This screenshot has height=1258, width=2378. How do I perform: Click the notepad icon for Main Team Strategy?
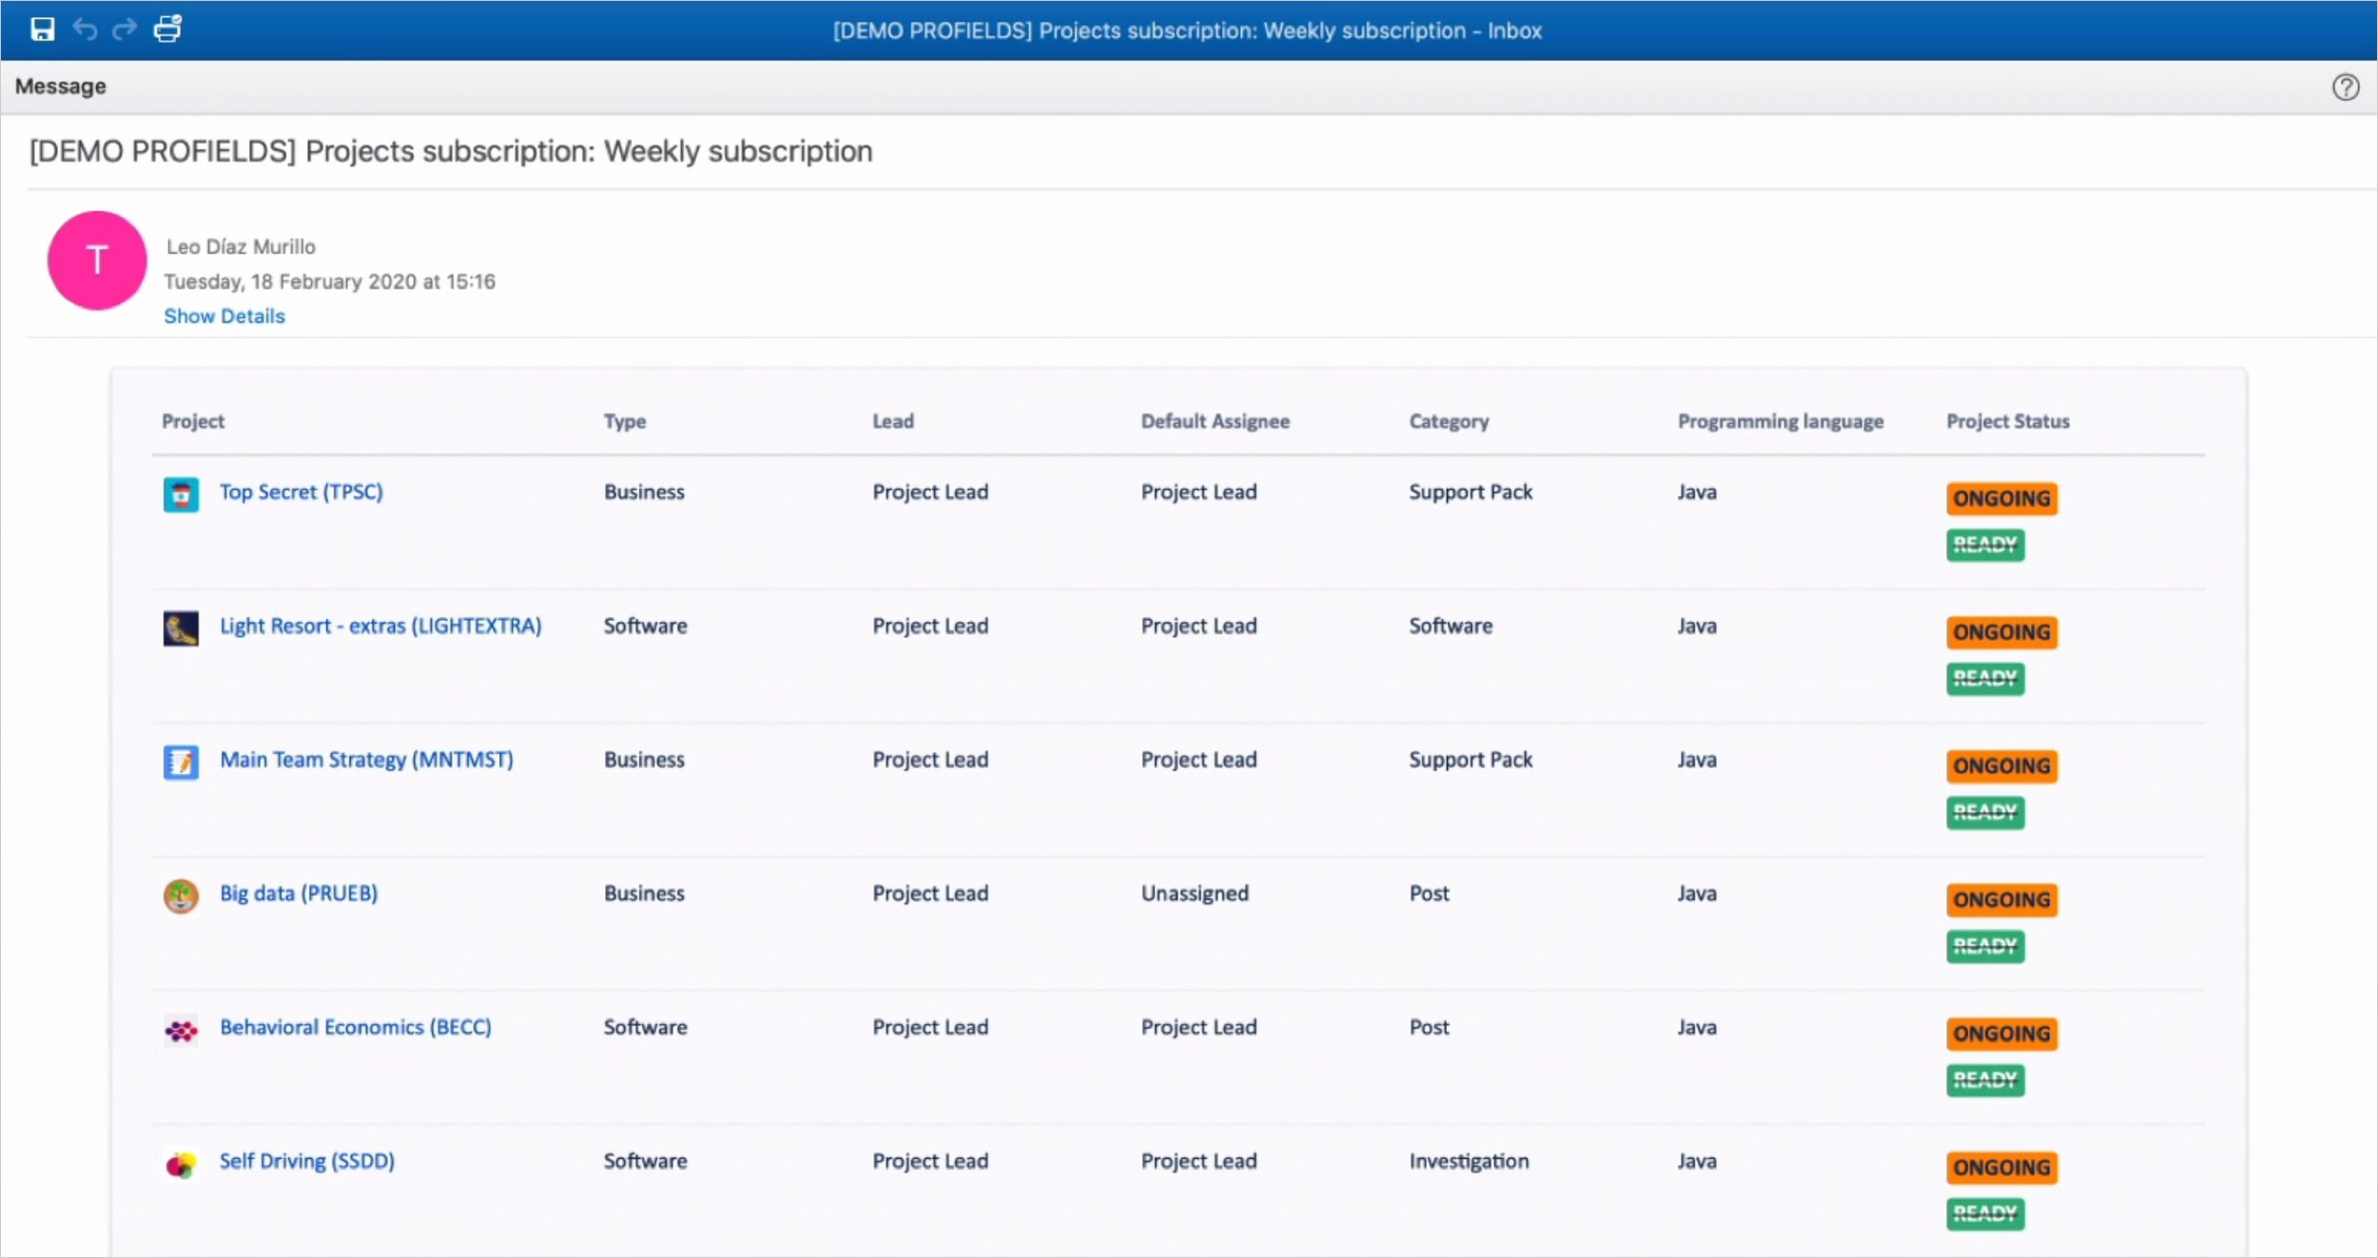tap(182, 763)
